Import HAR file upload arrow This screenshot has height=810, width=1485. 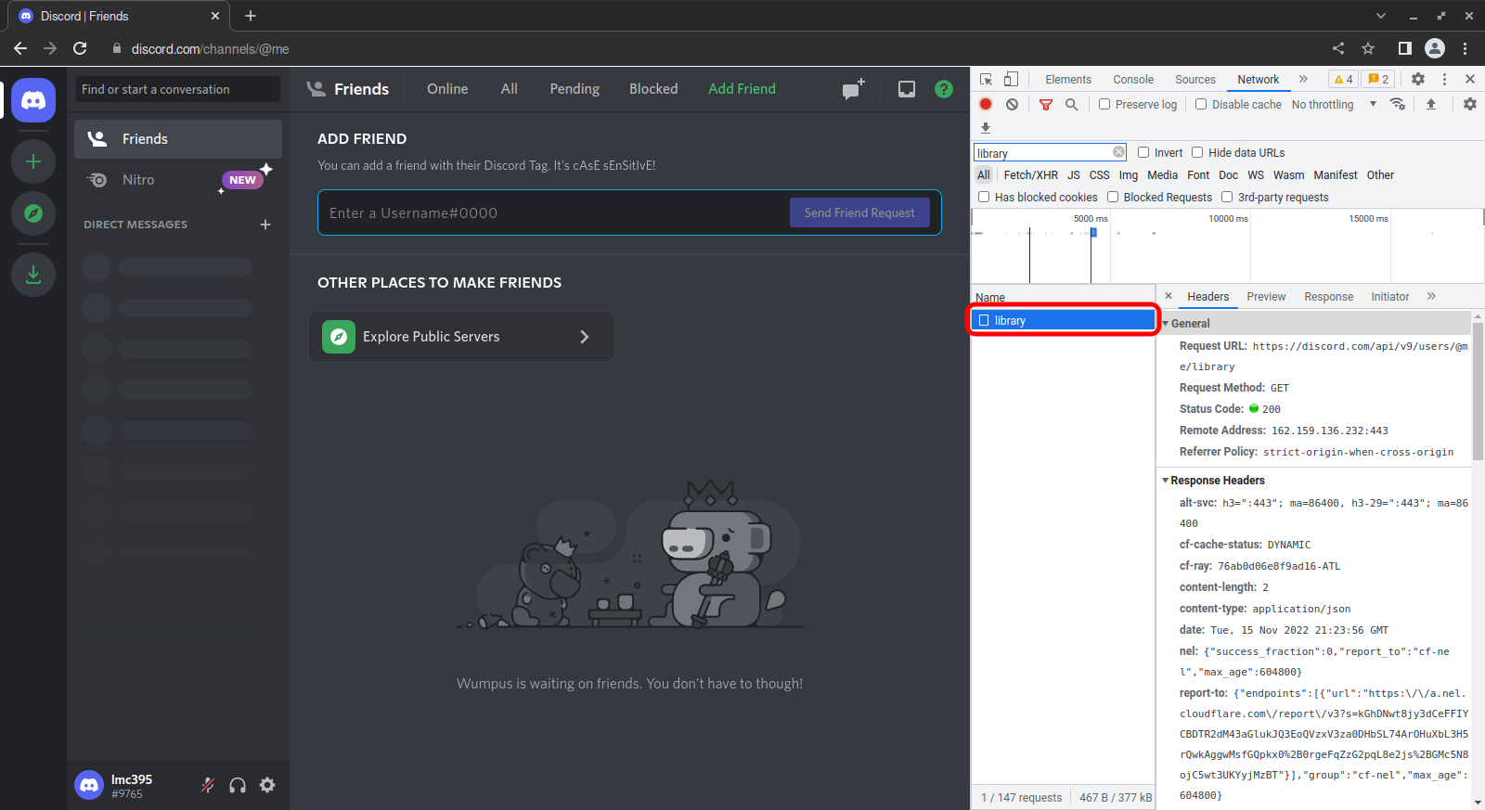coord(1431,104)
